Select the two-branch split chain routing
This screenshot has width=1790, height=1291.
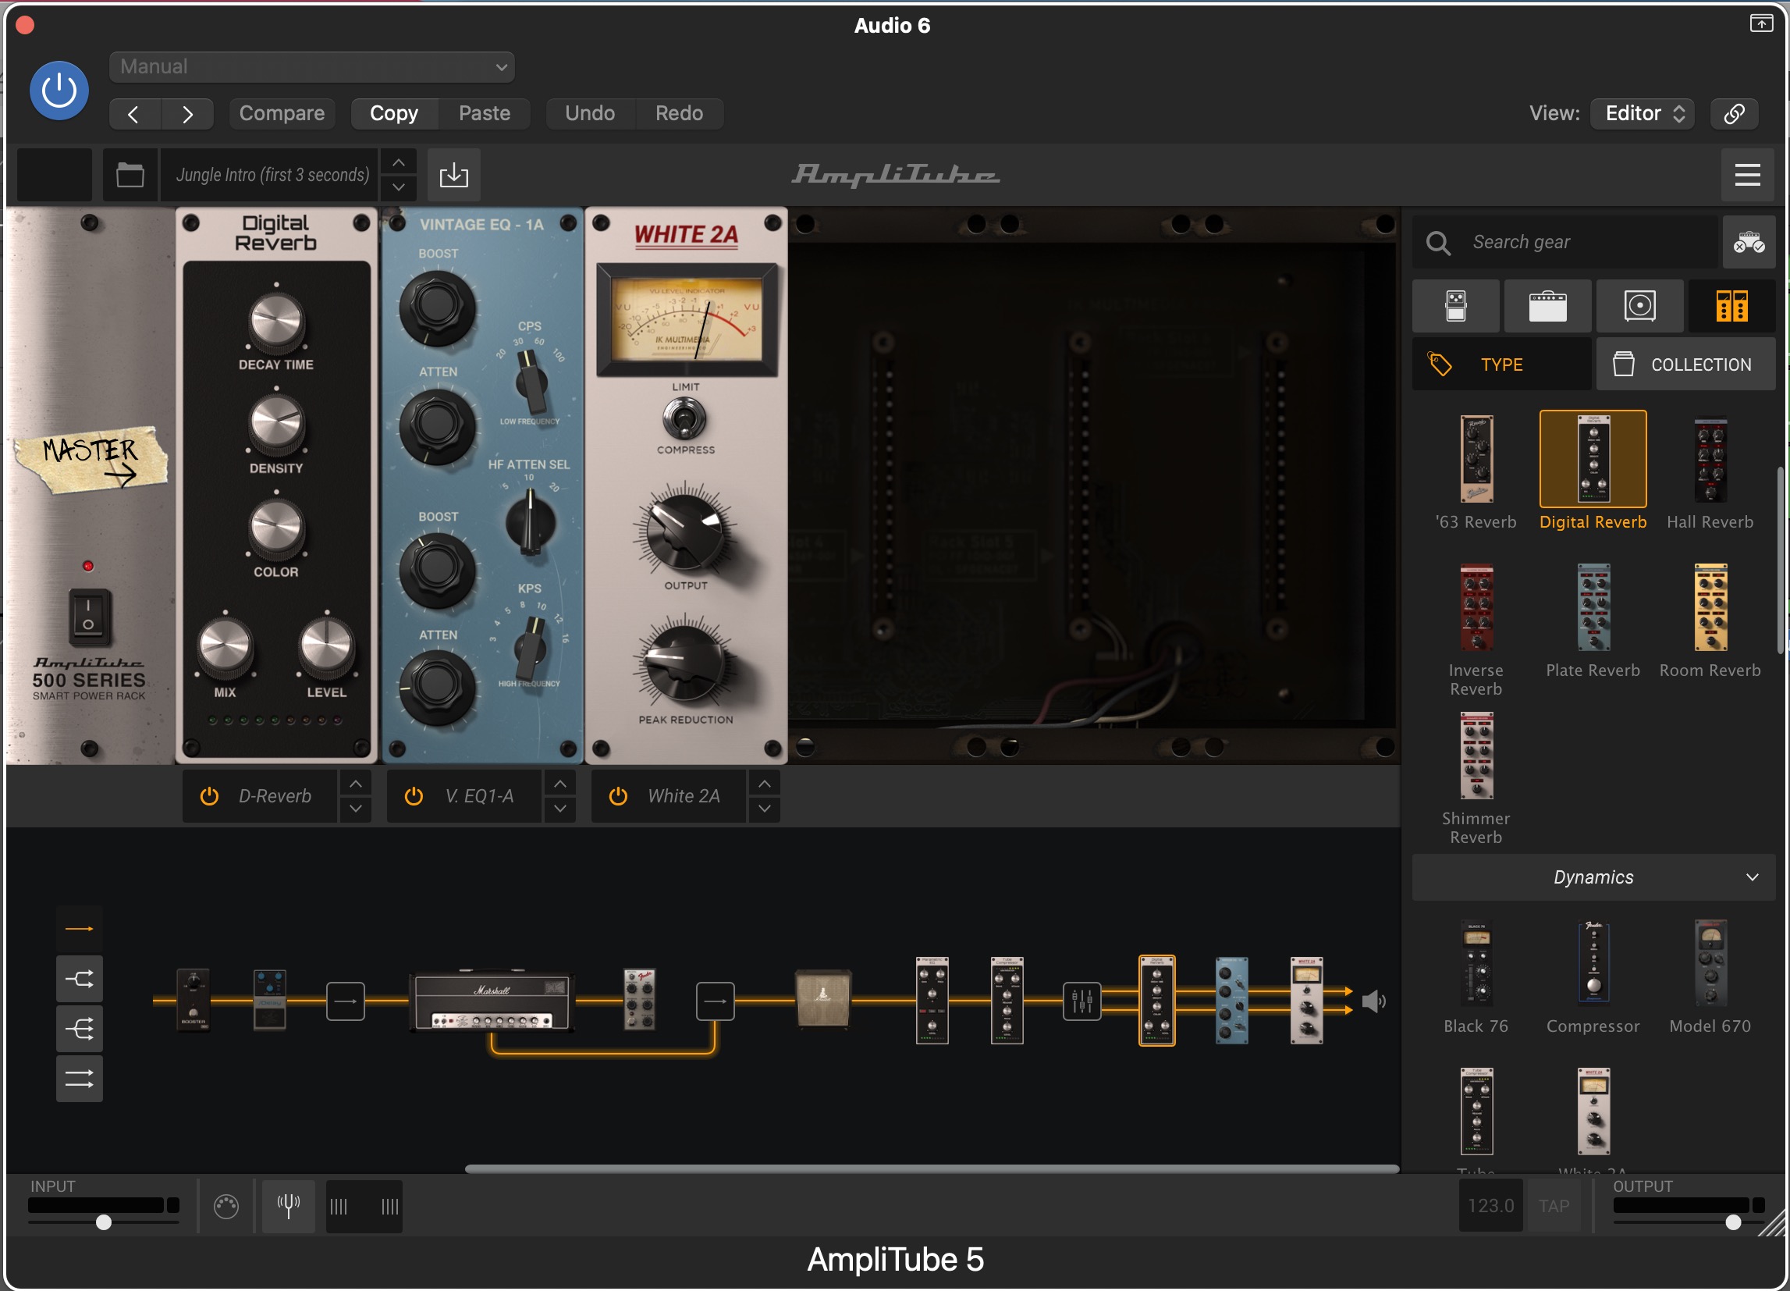(x=79, y=979)
